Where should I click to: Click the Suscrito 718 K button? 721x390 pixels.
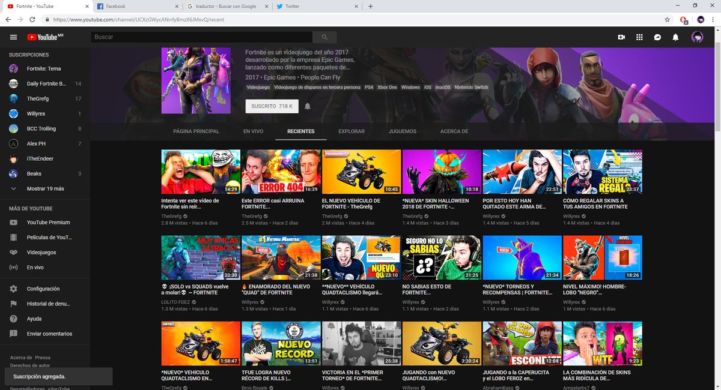coord(272,106)
